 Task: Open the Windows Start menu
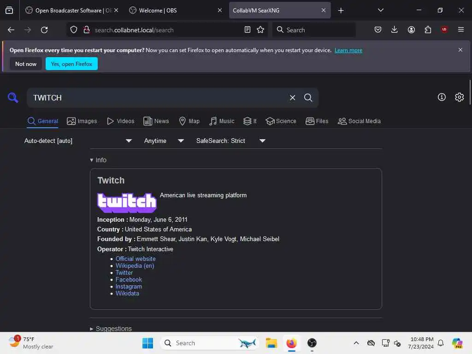147,343
